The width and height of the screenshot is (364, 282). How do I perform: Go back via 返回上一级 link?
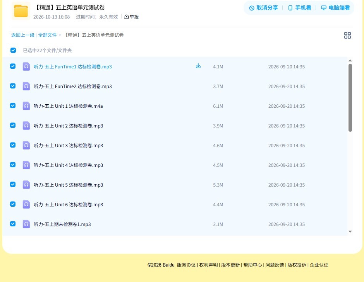click(23, 35)
